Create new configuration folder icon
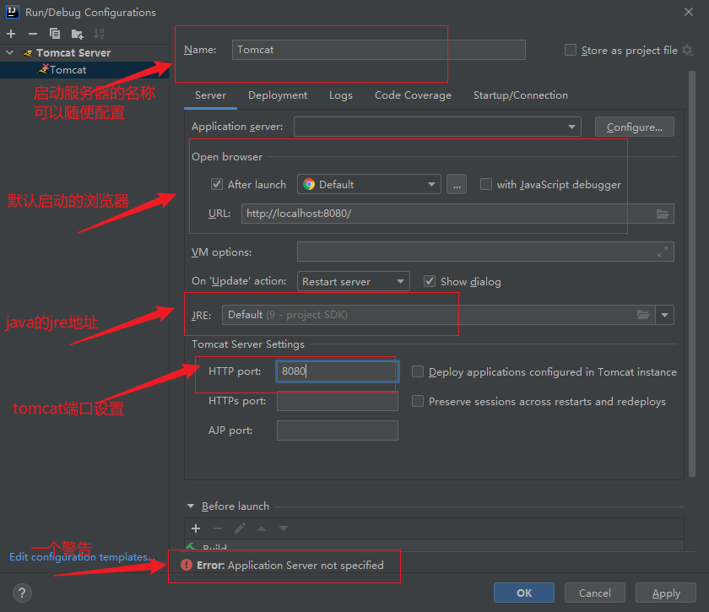709x612 pixels. [x=78, y=34]
